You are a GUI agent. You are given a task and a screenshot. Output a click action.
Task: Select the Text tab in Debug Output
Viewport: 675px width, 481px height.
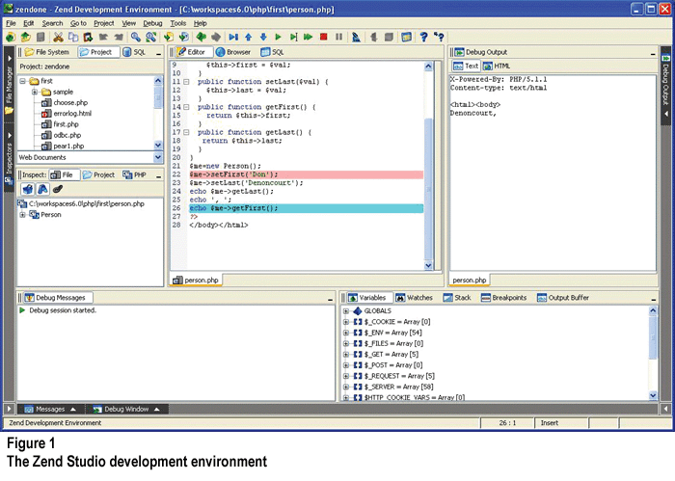(466, 66)
